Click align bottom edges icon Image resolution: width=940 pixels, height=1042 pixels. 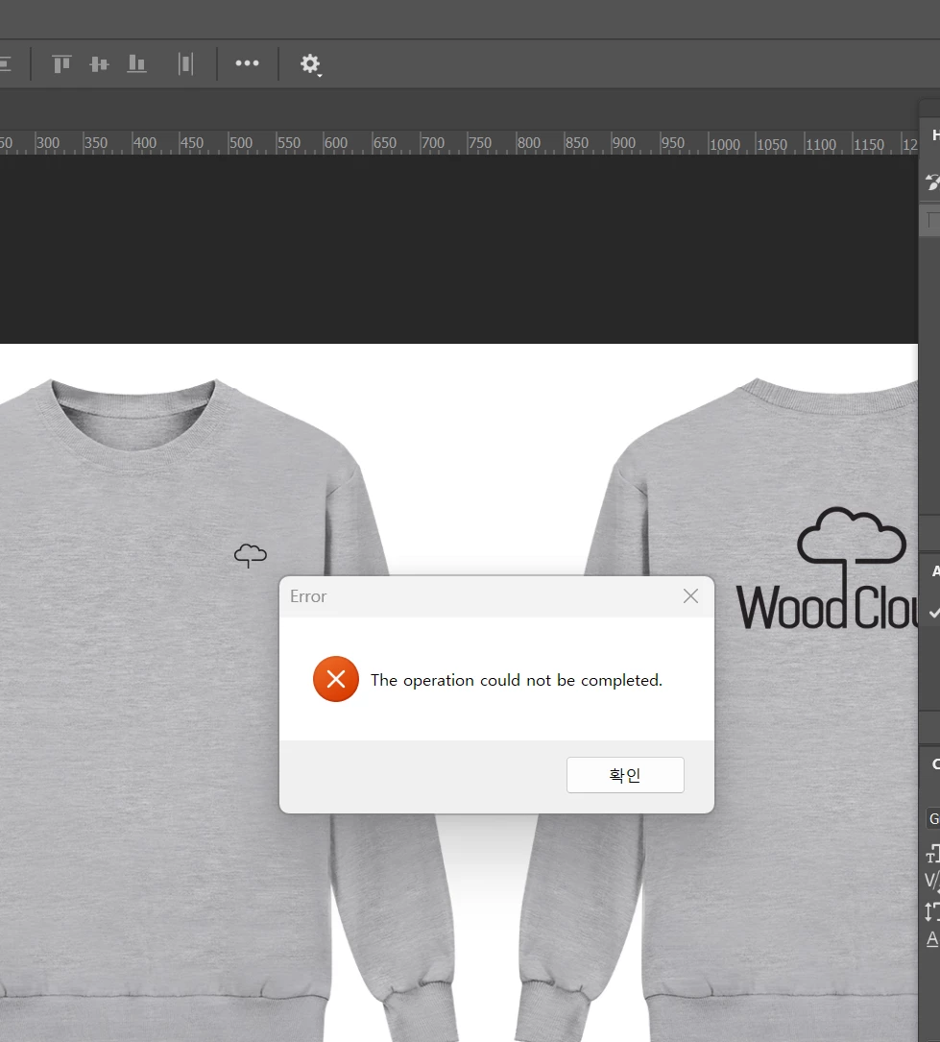[x=137, y=63]
